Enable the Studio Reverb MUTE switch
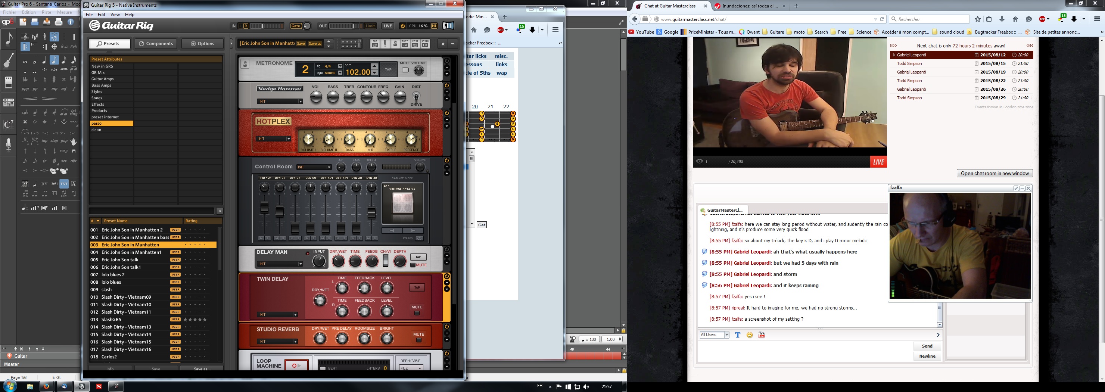Screen dimensions: 1105x392 [418, 340]
